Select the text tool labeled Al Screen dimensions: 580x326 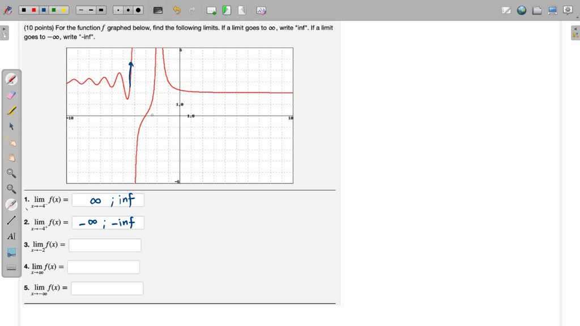coord(11,236)
